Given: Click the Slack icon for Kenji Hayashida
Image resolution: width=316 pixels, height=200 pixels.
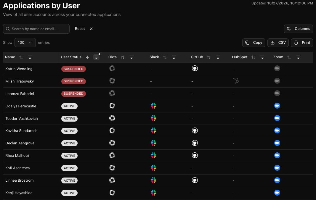Looking at the screenshot, I should tap(154, 193).
